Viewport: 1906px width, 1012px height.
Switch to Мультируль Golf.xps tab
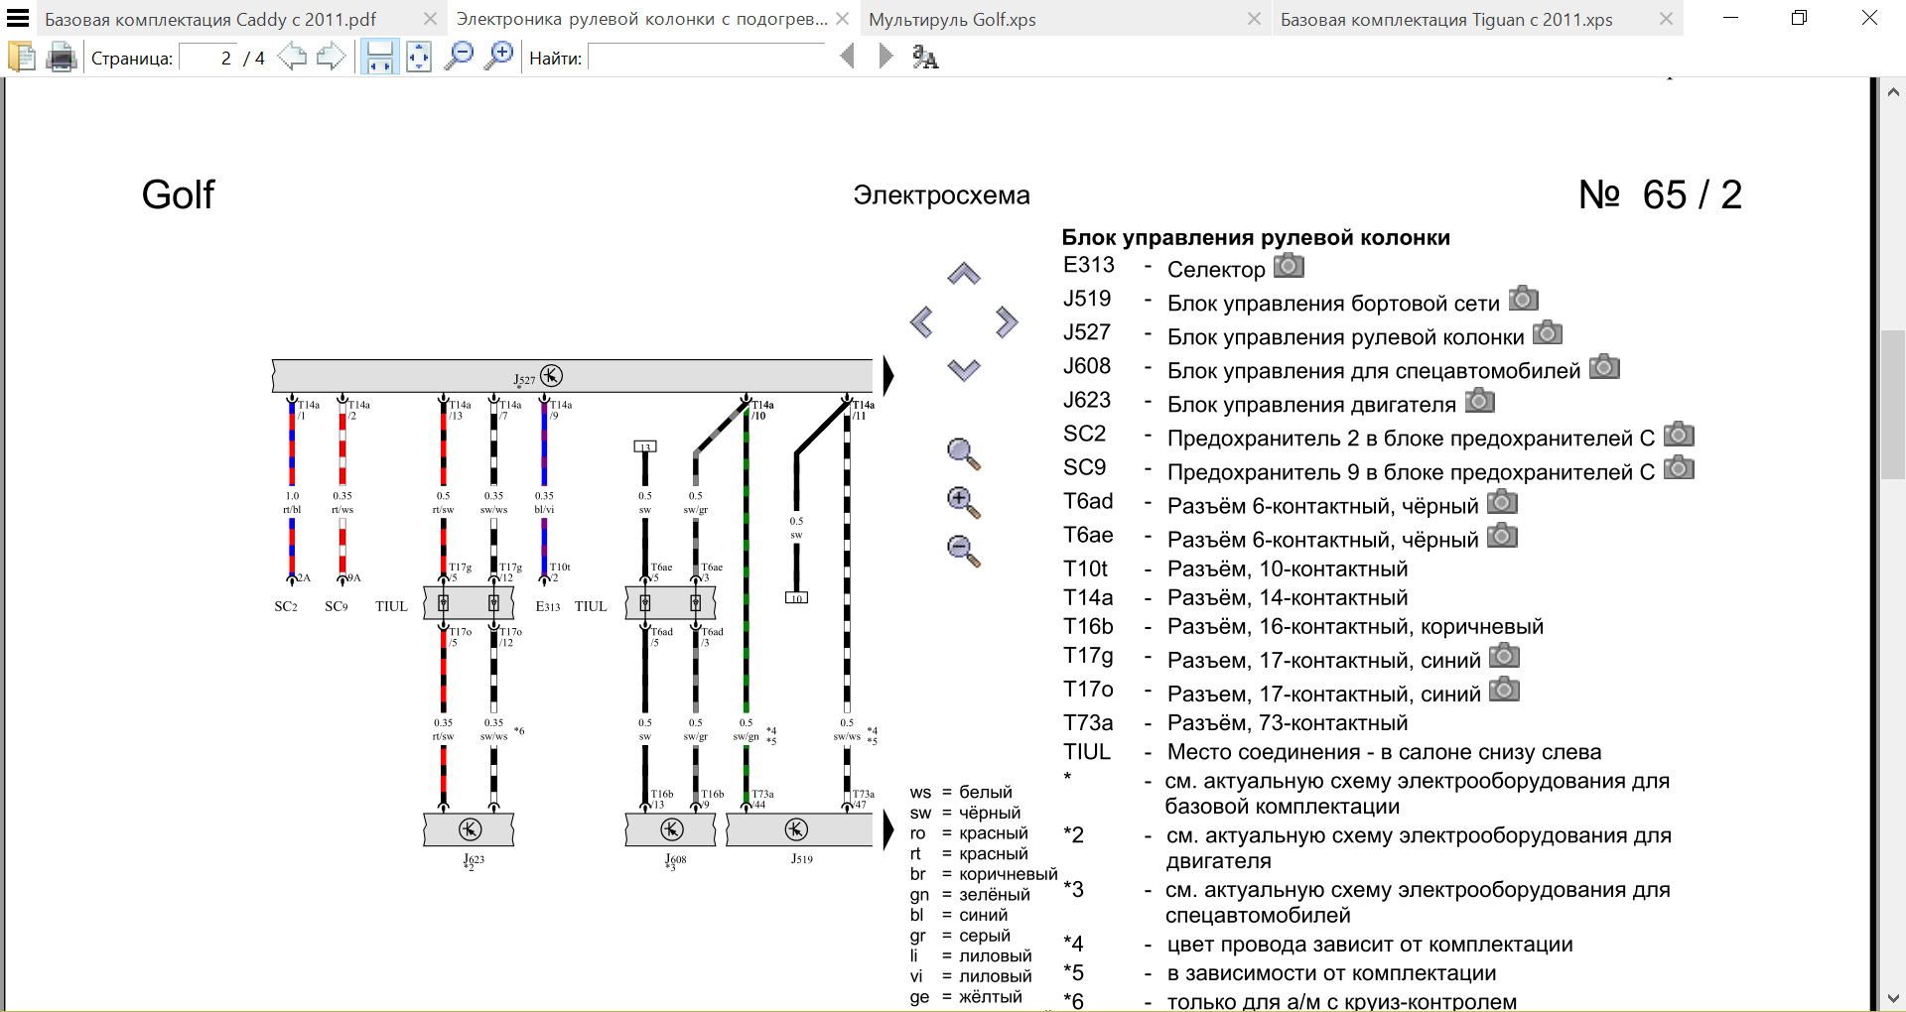952,19
